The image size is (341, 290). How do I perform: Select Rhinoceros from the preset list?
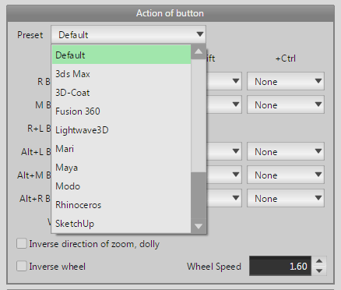(121, 205)
